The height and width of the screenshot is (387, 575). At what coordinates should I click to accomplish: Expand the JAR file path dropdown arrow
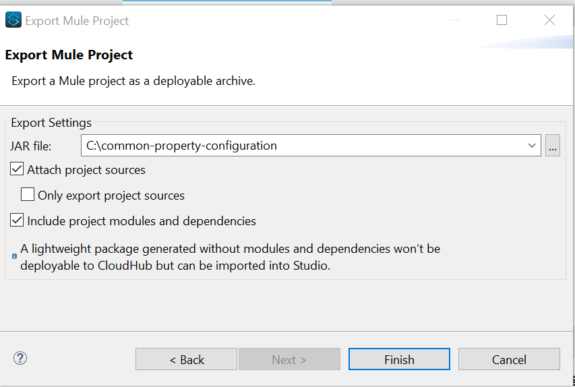click(533, 146)
